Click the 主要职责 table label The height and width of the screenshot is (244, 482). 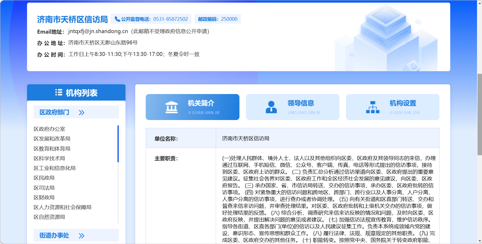166,158
